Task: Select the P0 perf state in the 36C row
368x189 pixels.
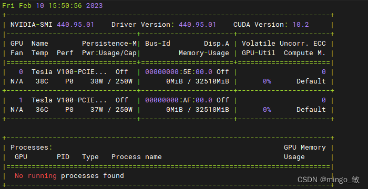Action: (69, 110)
